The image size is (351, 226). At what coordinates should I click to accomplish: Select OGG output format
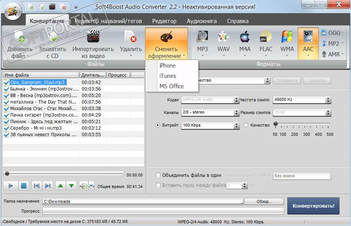click(x=332, y=33)
